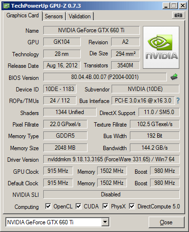Image resolution: width=189 pixels, height=232 pixels.
Task: Click the GPU Clock 915 MHz field
Action: [x=58, y=171]
